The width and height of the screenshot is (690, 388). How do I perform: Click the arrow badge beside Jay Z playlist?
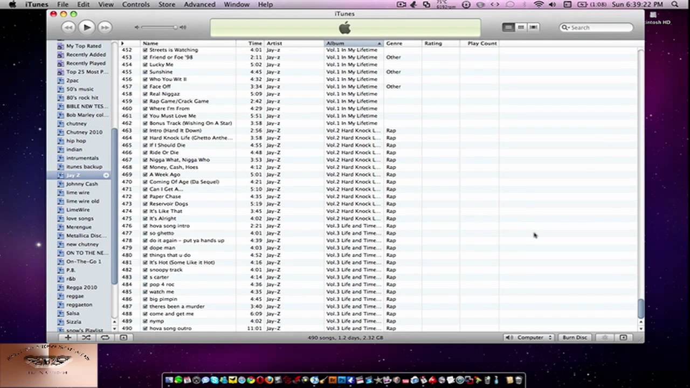[106, 175]
